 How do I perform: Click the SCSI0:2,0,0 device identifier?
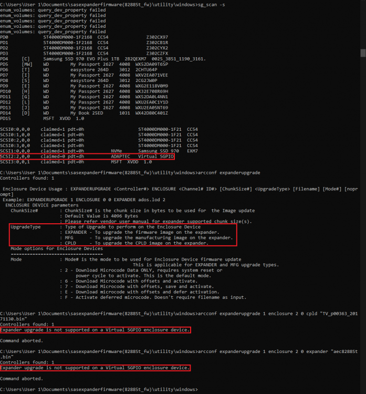click(15, 140)
